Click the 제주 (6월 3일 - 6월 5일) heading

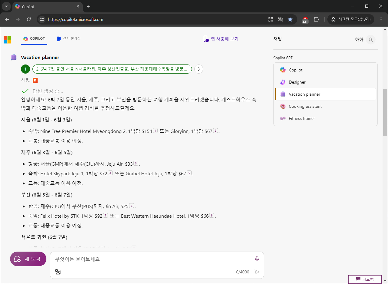47,152
